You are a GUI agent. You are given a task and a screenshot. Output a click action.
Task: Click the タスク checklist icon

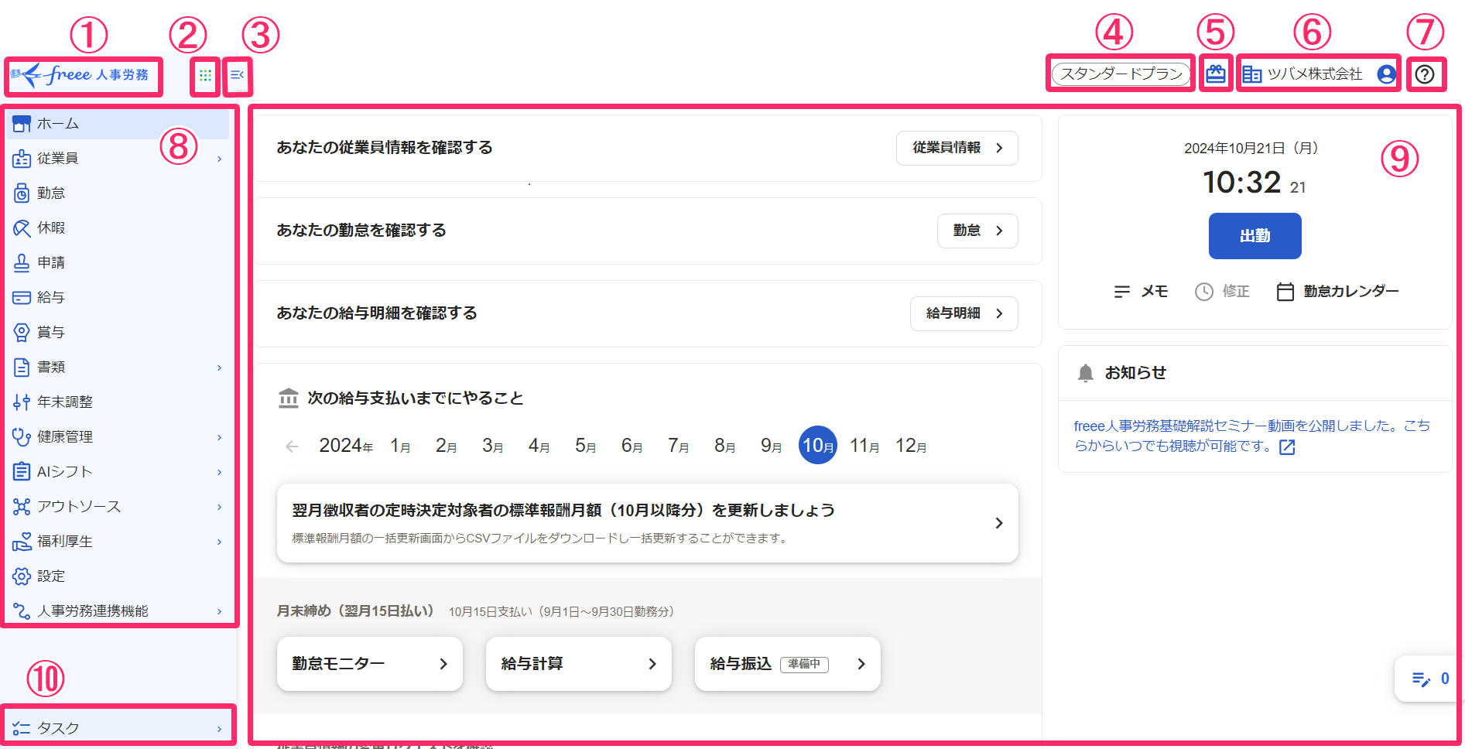pos(22,728)
